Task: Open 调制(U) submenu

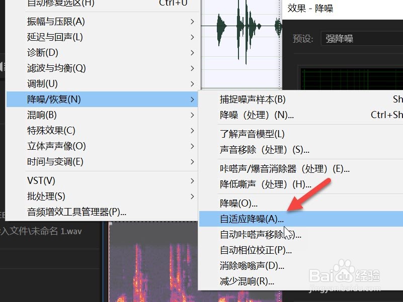Action: [x=102, y=84]
